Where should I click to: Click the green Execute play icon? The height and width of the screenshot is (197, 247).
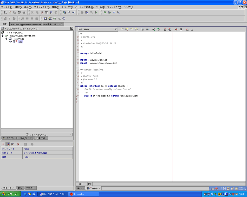click(96, 12)
